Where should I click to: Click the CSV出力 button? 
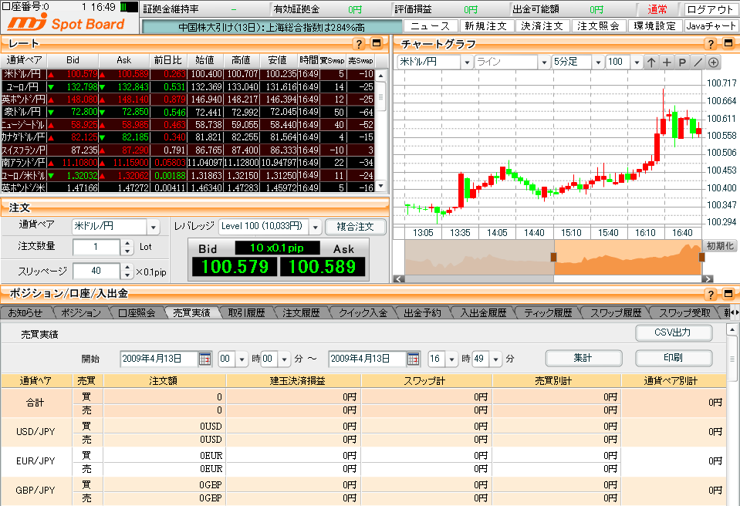pyautogui.click(x=674, y=332)
